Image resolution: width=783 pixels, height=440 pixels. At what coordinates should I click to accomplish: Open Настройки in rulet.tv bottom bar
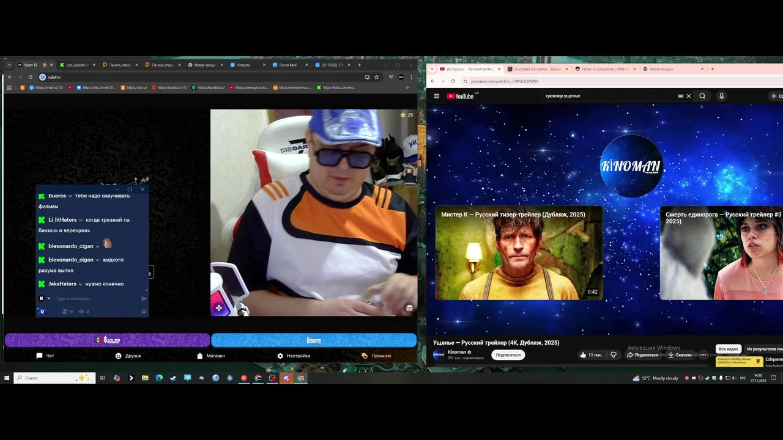(x=294, y=356)
